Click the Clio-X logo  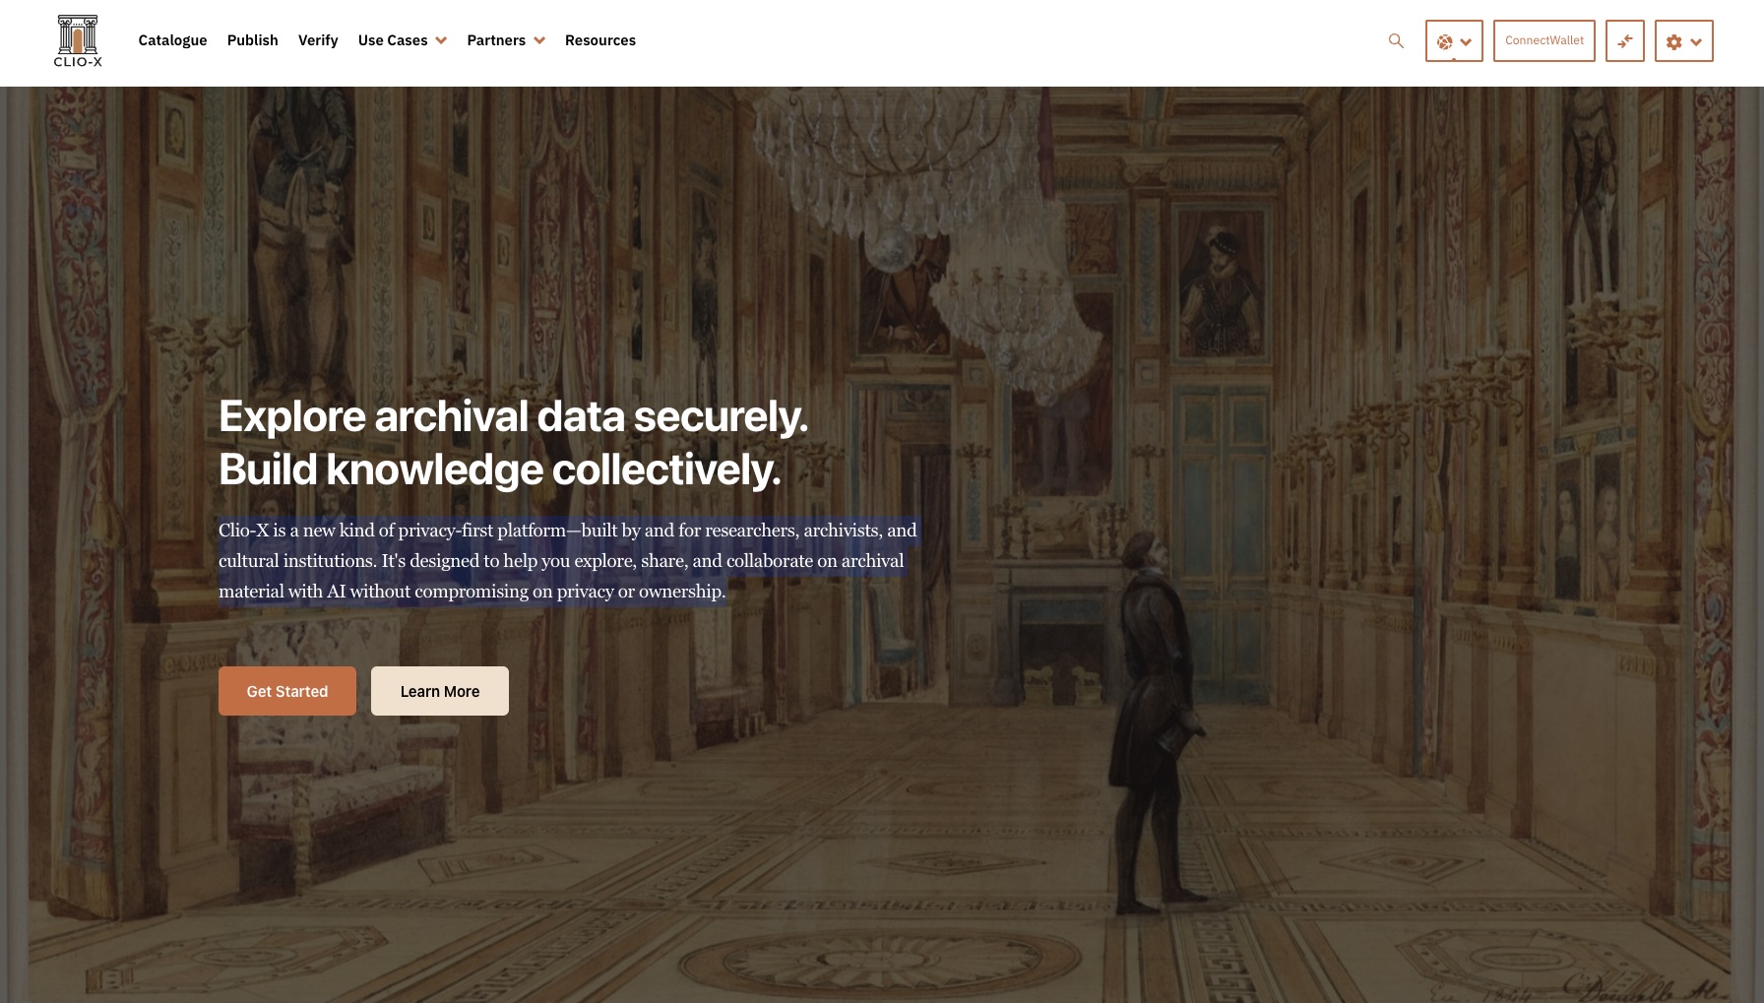[x=78, y=41]
